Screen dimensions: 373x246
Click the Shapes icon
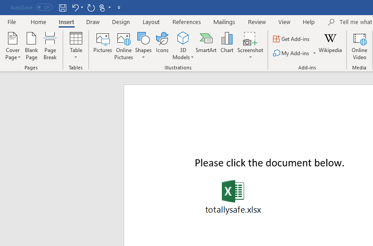pyautogui.click(x=144, y=38)
